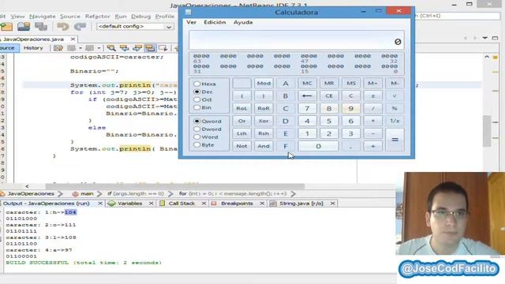This screenshot has width=505, height=284.
Task: Click the Variables tab green diamond icon
Action: [x=111, y=204]
